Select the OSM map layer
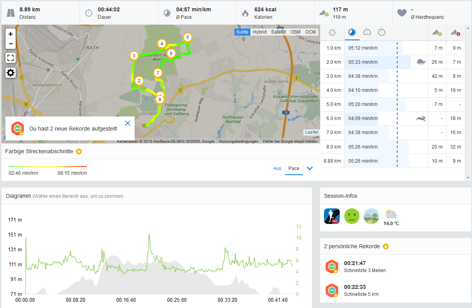The image size is (472, 308). [x=295, y=32]
